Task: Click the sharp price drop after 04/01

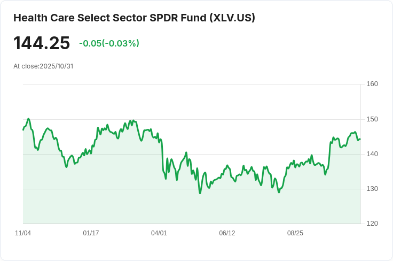Action: point(162,156)
